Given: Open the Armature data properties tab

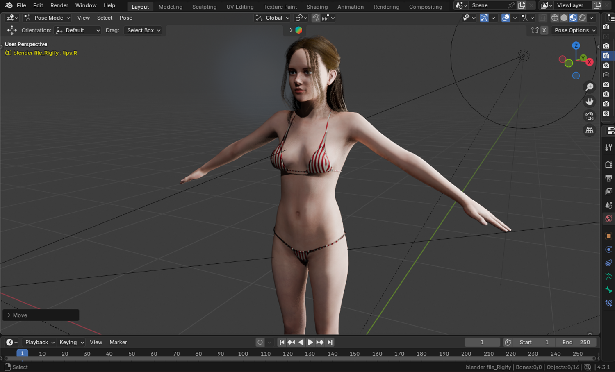Looking at the screenshot, I should click(x=609, y=277).
